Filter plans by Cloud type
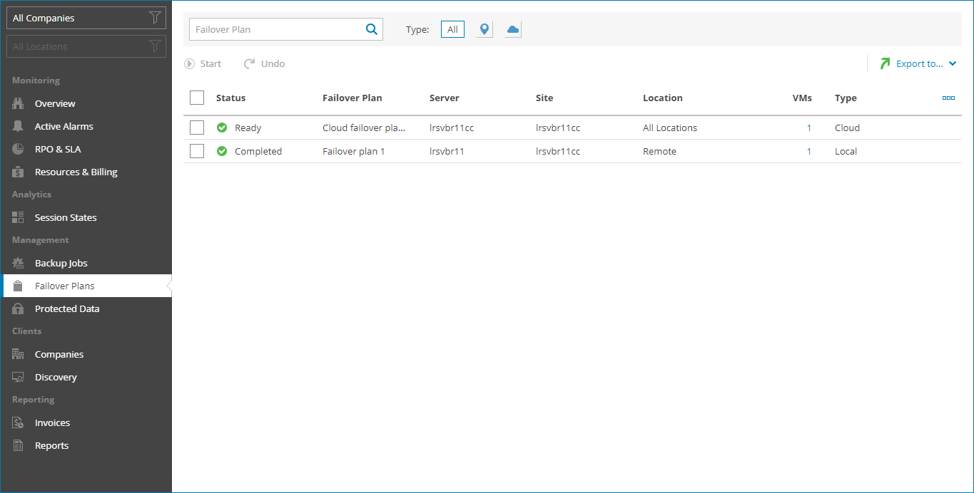Screen dimensions: 974x493 [x=512, y=29]
